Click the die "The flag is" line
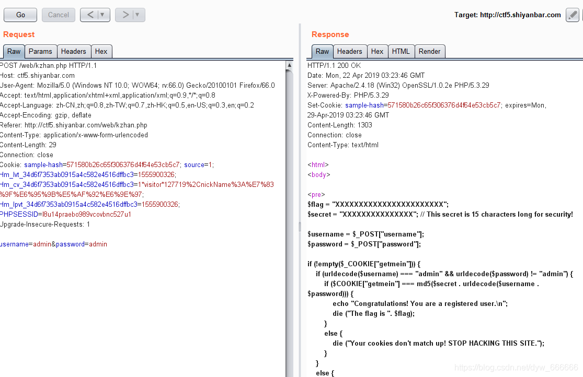Image resolution: width=583 pixels, height=377 pixels. click(374, 313)
